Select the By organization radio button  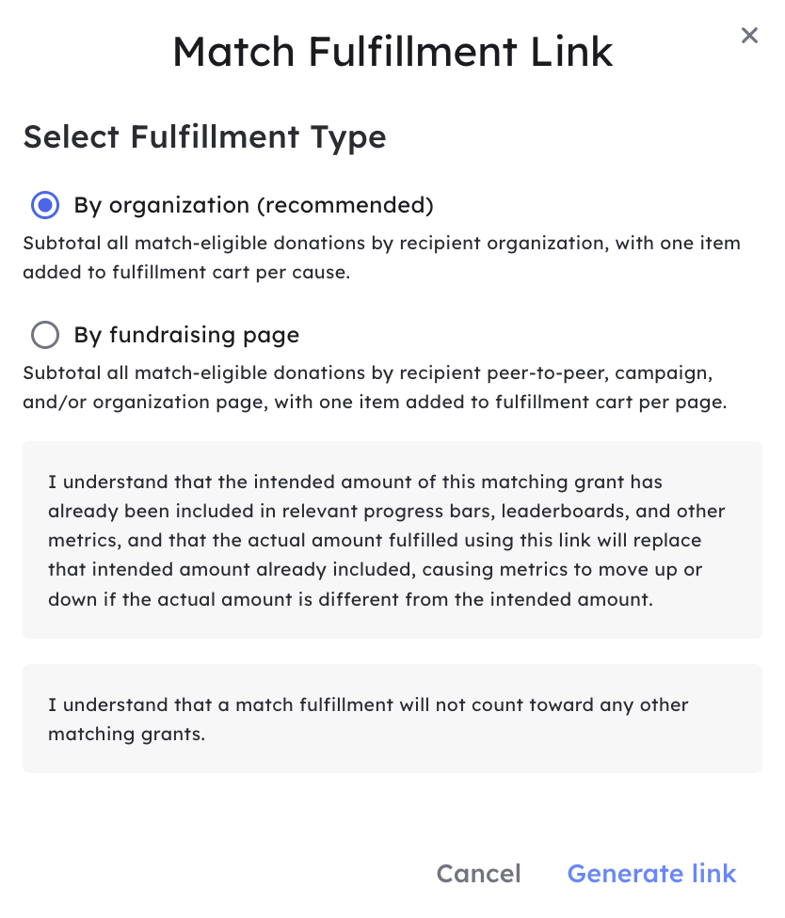click(x=45, y=205)
